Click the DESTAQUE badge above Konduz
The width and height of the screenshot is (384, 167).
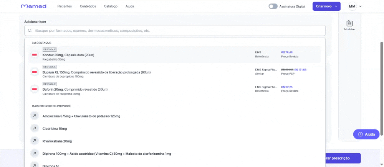[50, 49]
